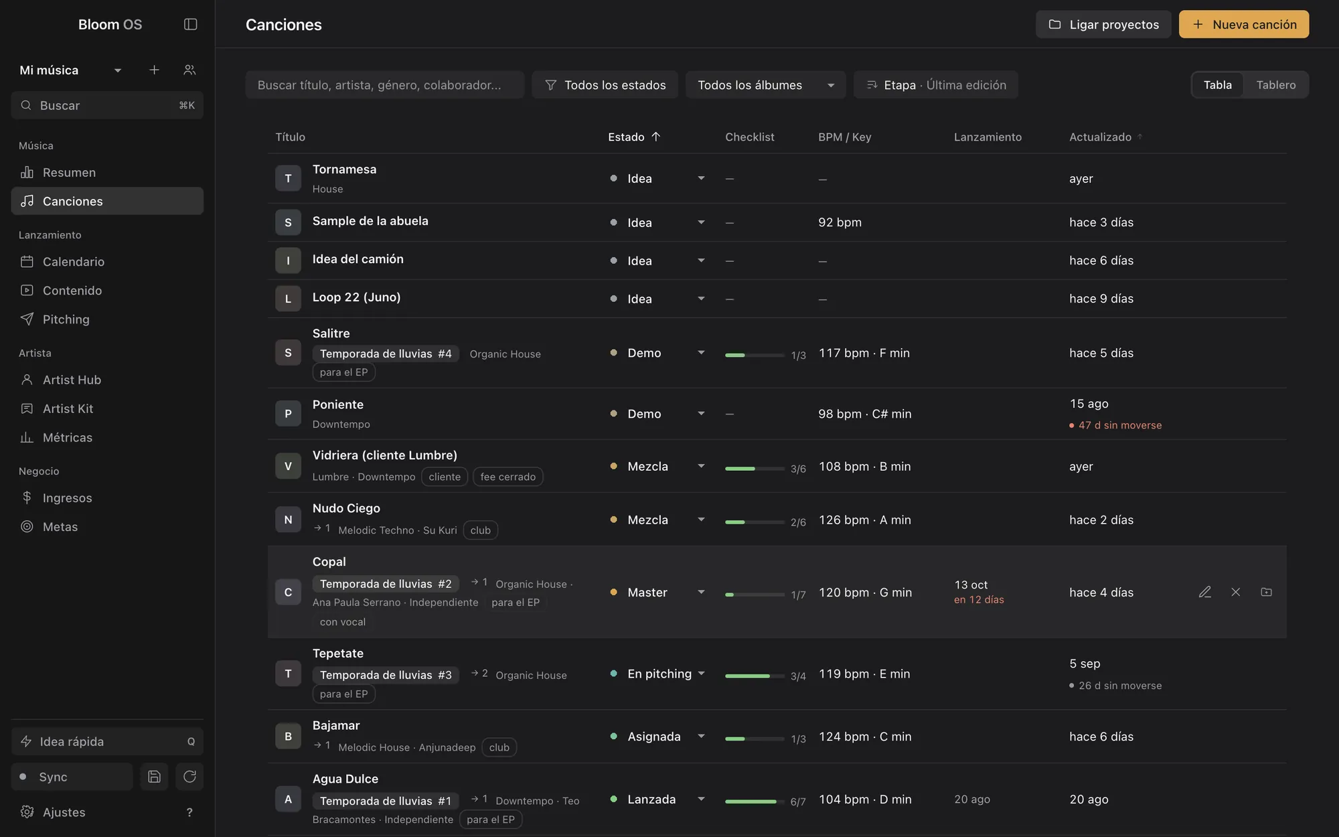The image size is (1339, 837).
Task: Click the folder icon on Copal row
Action: (1266, 592)
